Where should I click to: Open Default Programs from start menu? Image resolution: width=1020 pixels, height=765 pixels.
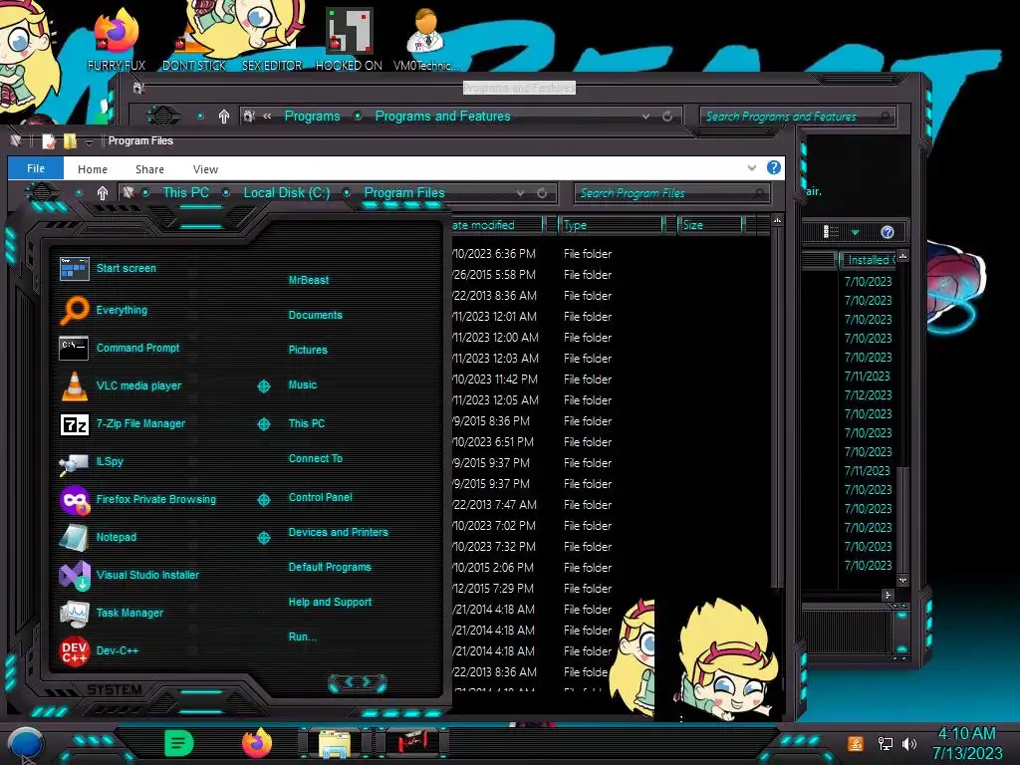pyautogui.click(x=330, y=567)
